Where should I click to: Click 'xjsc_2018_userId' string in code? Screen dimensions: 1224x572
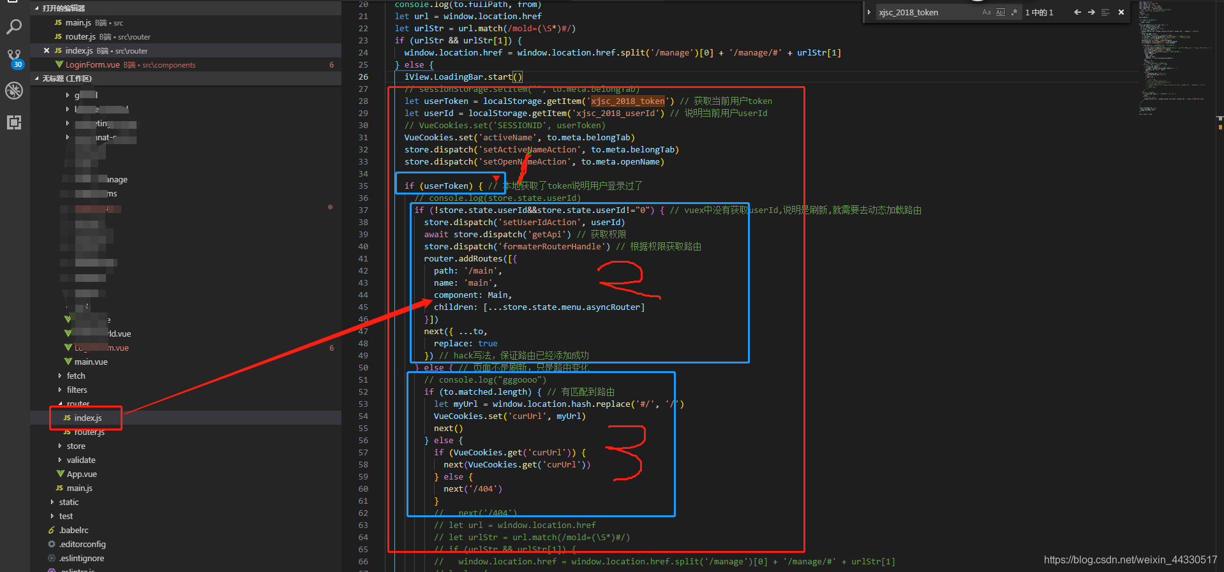[x=615, y=113]
